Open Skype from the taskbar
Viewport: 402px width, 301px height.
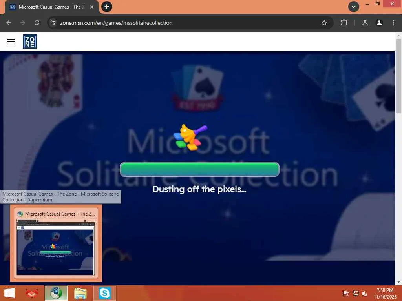pyautogui.click(x=104, y=293)
